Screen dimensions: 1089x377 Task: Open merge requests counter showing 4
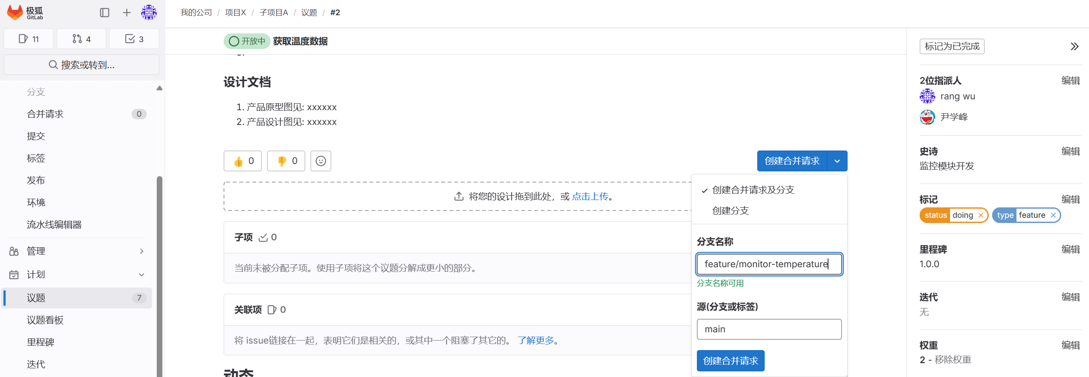pos(81,39)
